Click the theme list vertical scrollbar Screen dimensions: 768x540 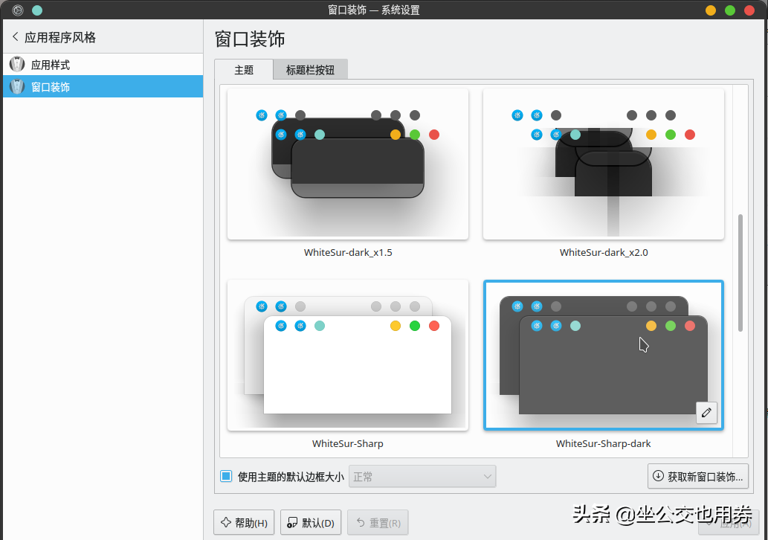[740, 272]
